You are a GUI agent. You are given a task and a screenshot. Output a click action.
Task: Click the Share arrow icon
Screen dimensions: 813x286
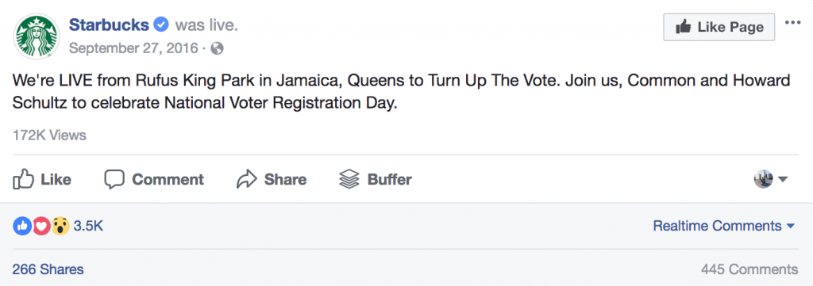(247, 180)
